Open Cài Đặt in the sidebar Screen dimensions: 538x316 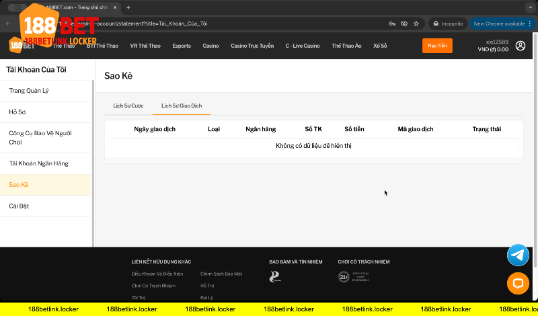tap(19, 206)
